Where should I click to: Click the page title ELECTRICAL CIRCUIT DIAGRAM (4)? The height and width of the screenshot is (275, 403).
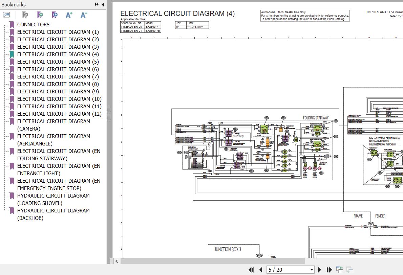[x=177, y=14]
